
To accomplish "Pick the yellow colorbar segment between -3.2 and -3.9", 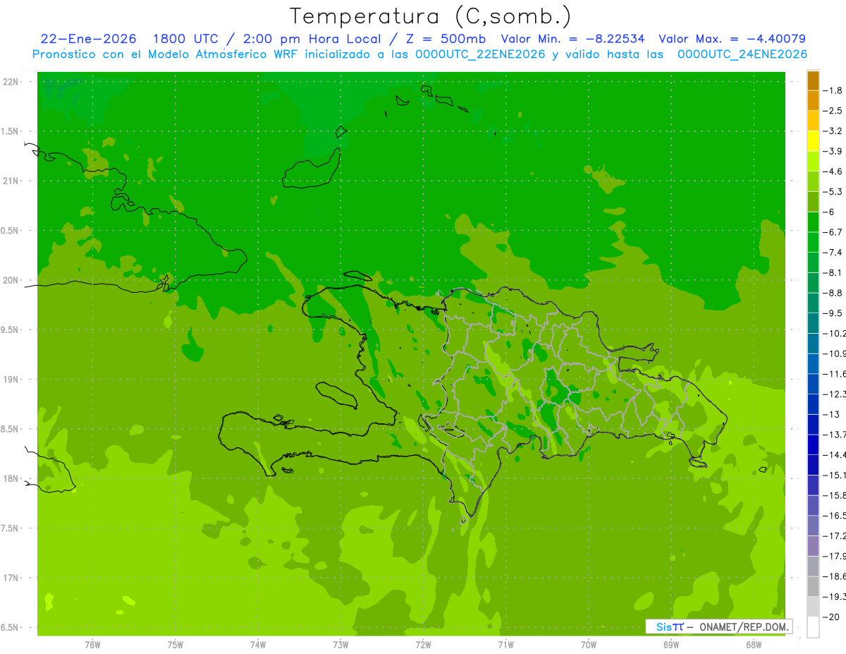I will [x=813, y=141].
